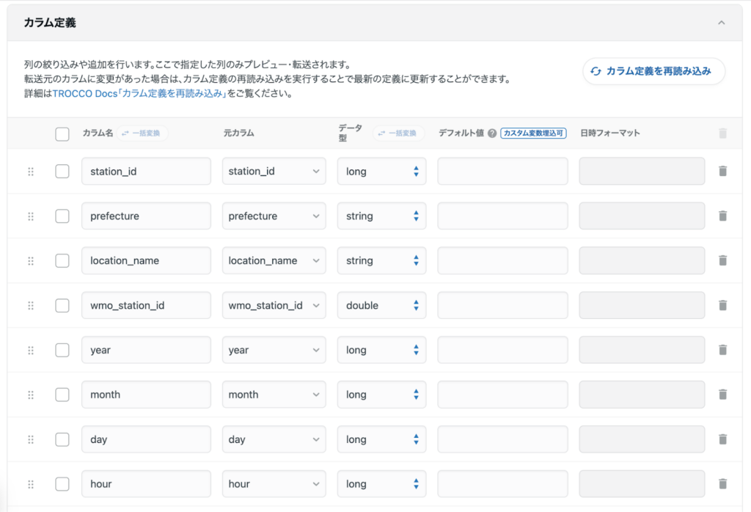Delete the station_id row using trash icon
This screenshot has width=751, height=512.
(722, 171)
